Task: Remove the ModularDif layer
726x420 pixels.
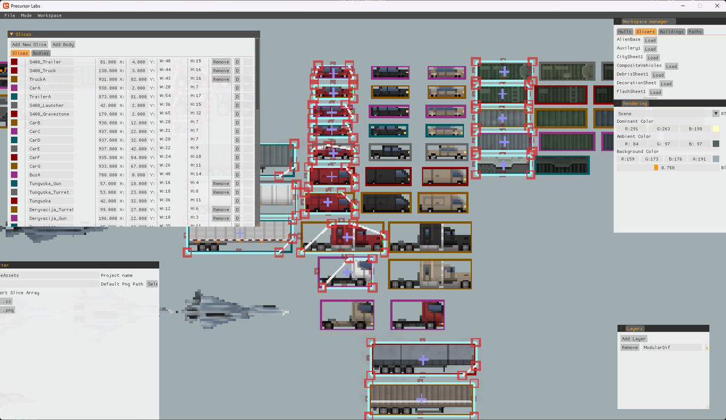Action: click(x=630, y=347)
